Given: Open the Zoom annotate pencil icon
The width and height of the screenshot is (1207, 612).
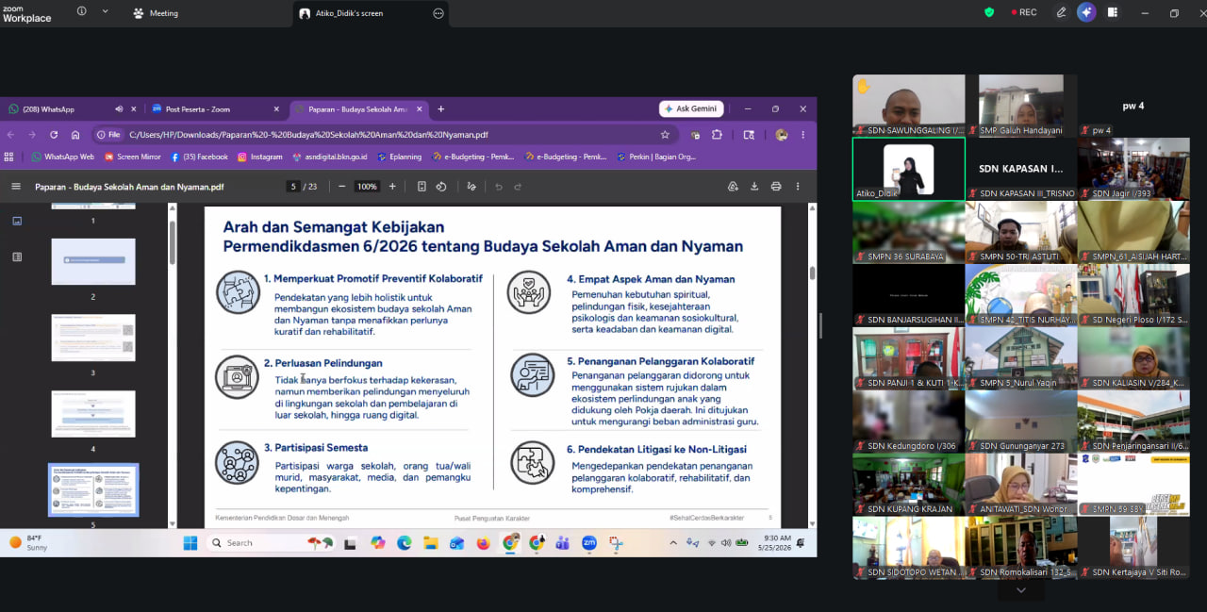Looking at the screenshot, I should tap(1062, 12).
